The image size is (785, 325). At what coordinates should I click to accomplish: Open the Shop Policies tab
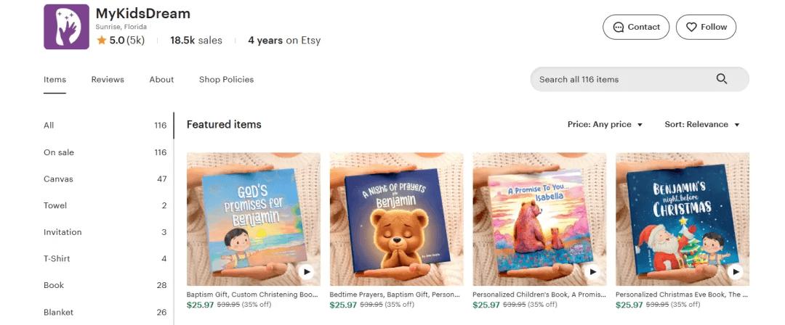coord(226,80)
